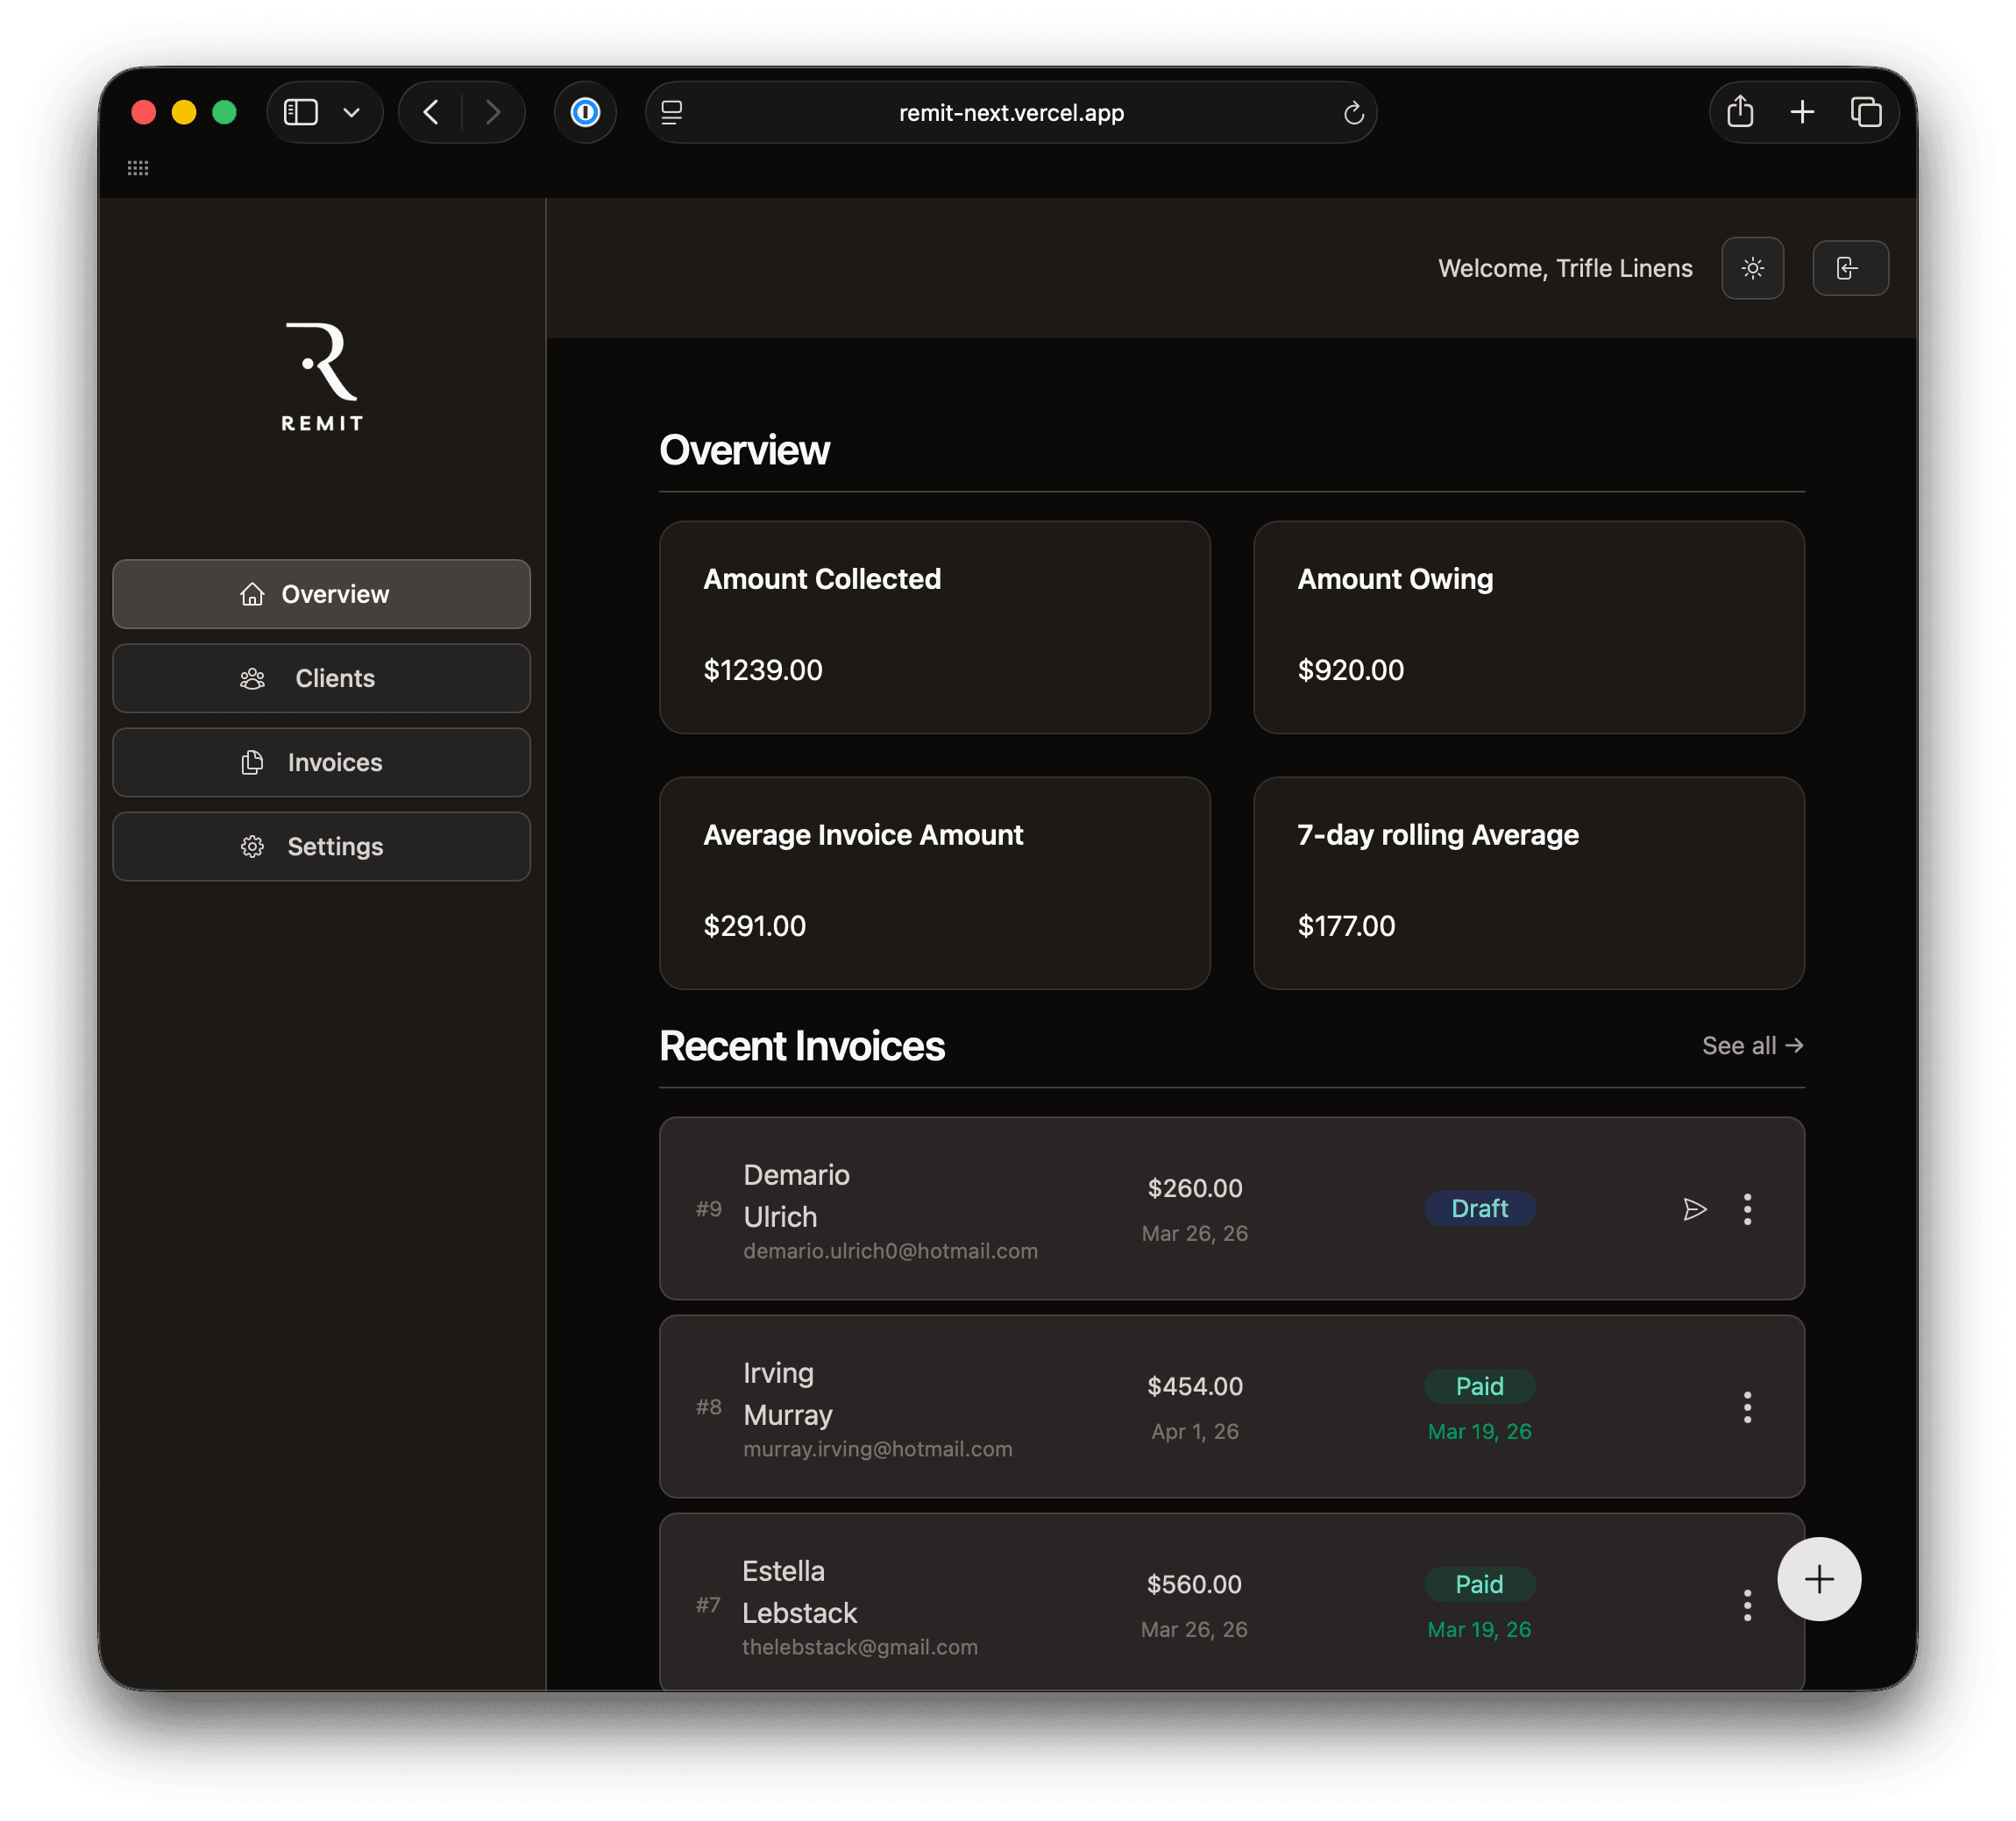The width and height of the screenshot is (2016, 1821).
Task: Select the Overview home icon
Action: (x=253, y=594)
